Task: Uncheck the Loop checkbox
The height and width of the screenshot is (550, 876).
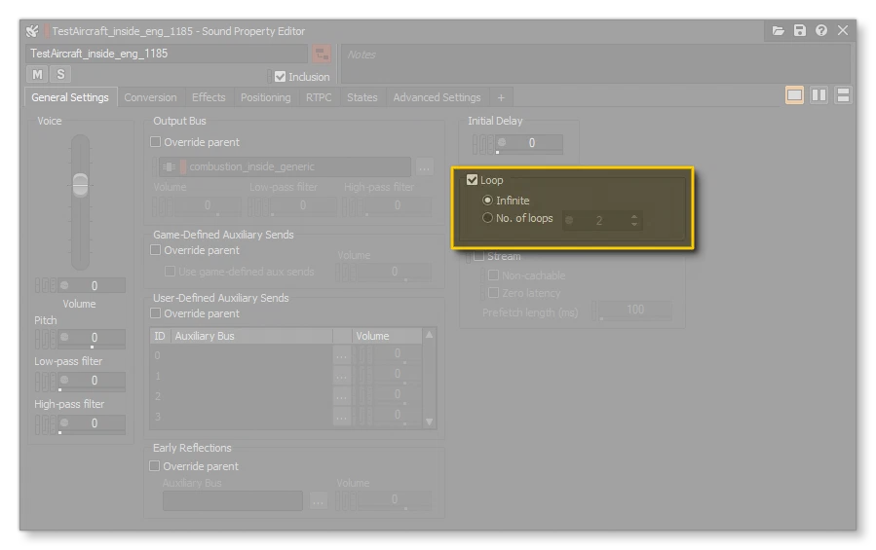Action: (x=472, y=180)
